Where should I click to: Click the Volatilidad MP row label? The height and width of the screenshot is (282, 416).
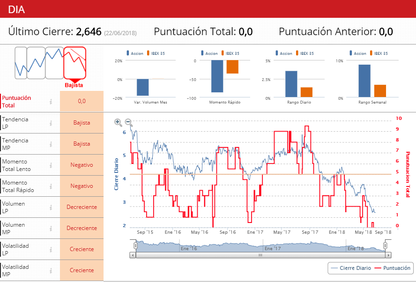coord(15,271)
